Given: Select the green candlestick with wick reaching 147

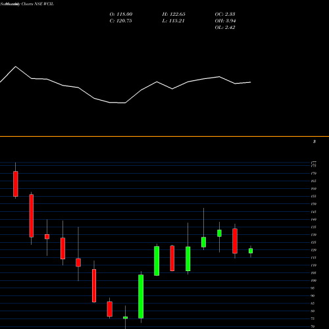Looking at the screenshot, I should pyautogui.click(x=203, y=242).
